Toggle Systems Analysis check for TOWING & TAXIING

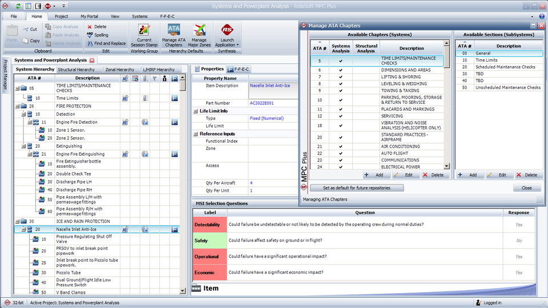coord(341,91)
